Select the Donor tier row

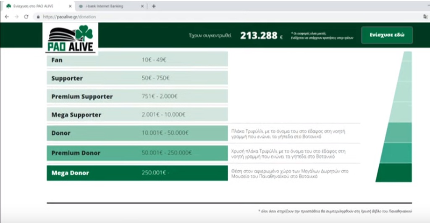tap(137, 133)
